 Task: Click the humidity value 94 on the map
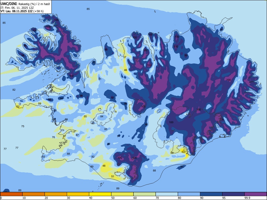pyautogui.click(x=61, y=98)
